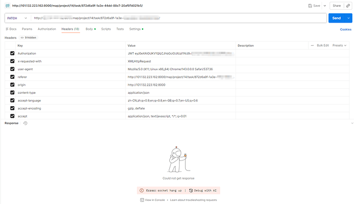Copy request link via chain icon

coord(348,6)
